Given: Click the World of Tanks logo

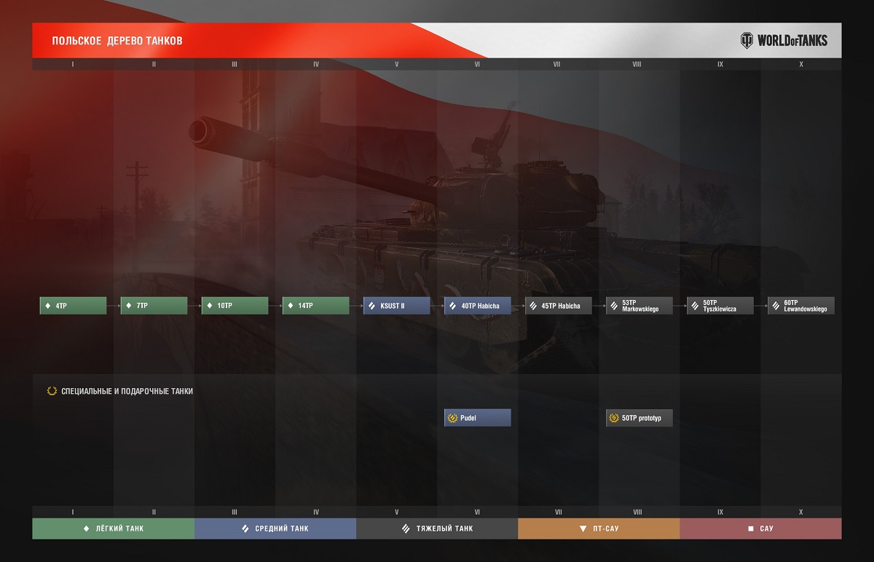Looking at the screenshot, I should pos(784,40).
